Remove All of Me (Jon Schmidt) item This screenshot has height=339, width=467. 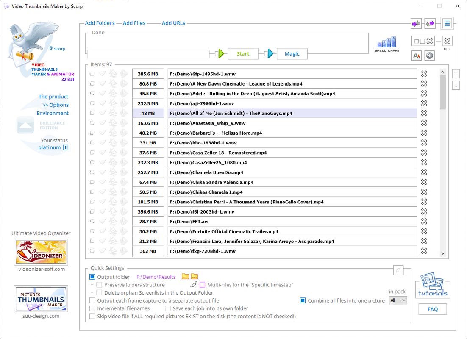(x=424, y=113)
